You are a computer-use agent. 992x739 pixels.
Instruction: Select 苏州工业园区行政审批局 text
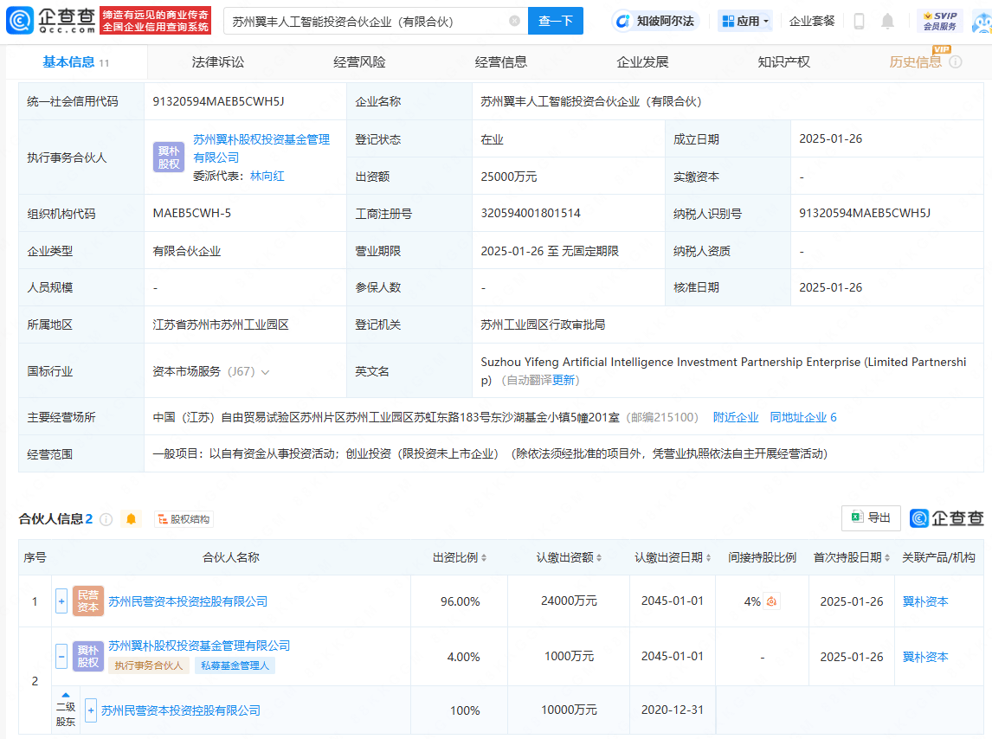[x=543, y=325]
